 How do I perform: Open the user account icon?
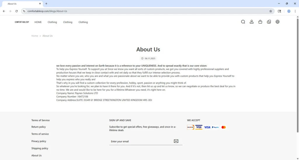[x=252, y=22]
